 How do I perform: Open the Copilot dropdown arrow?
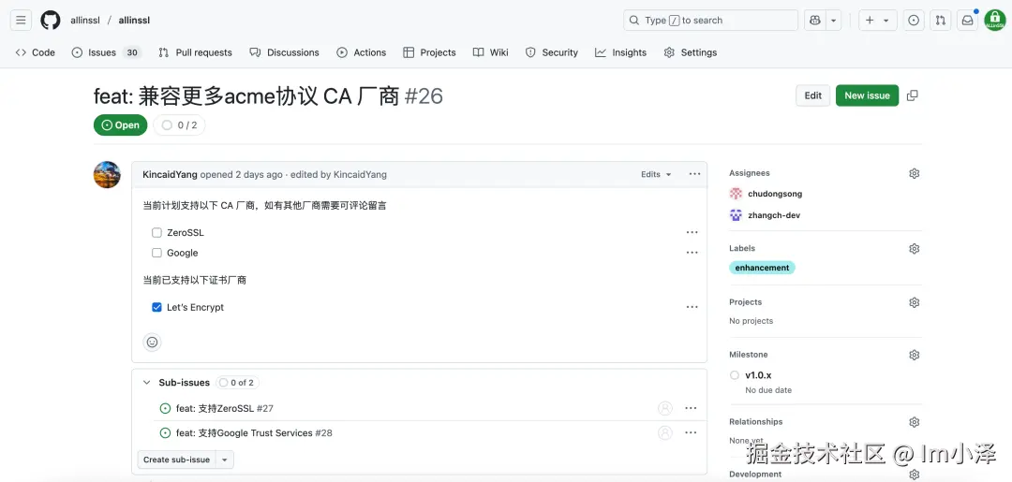pyautogui.click(x=834, y=20)
